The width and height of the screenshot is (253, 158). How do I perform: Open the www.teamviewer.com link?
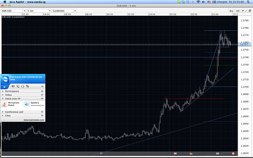pos(34,120)
